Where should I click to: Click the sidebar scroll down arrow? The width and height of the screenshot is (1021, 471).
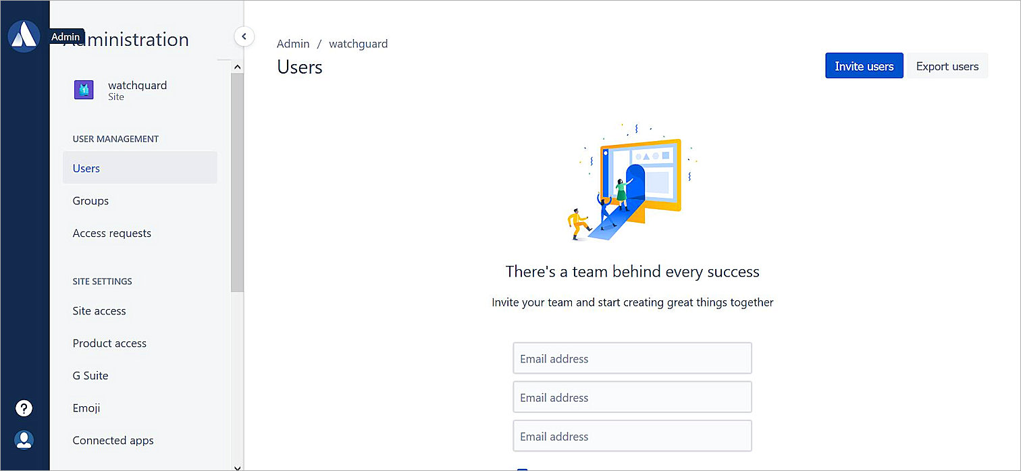(237, 466)
